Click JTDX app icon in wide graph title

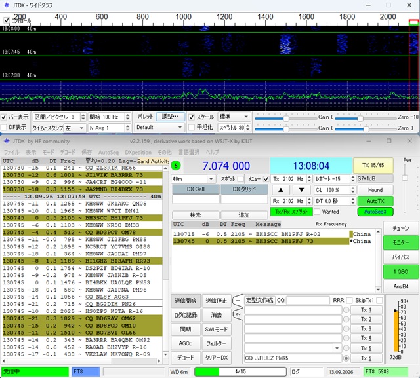[x=7, y=5]
